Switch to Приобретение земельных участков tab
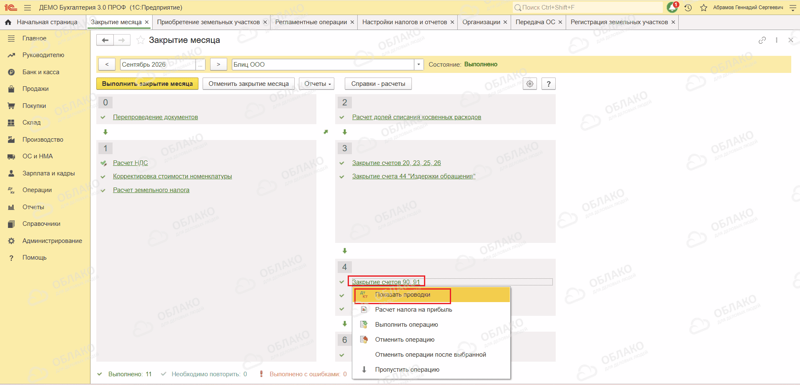 pos(208,22)
